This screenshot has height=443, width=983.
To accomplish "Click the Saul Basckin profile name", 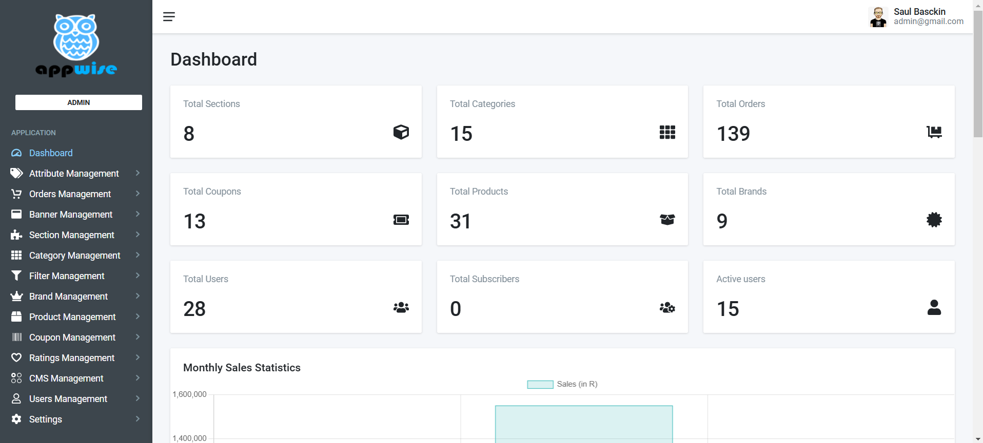I will [x=919, y=12].
